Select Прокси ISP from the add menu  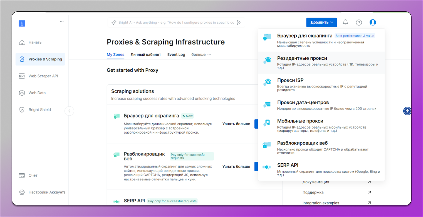pyautogui.click(x=321, y=85)
